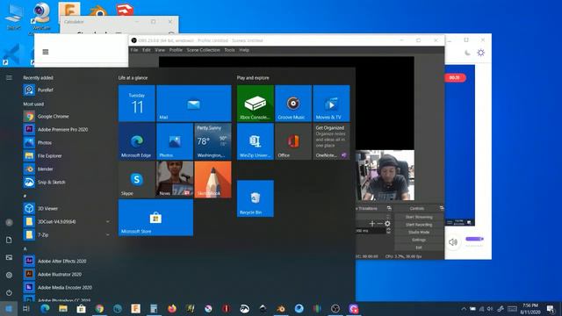Open the Scene Collection menu in OBS
The image size is (562, 316).
tap(203, 50)
